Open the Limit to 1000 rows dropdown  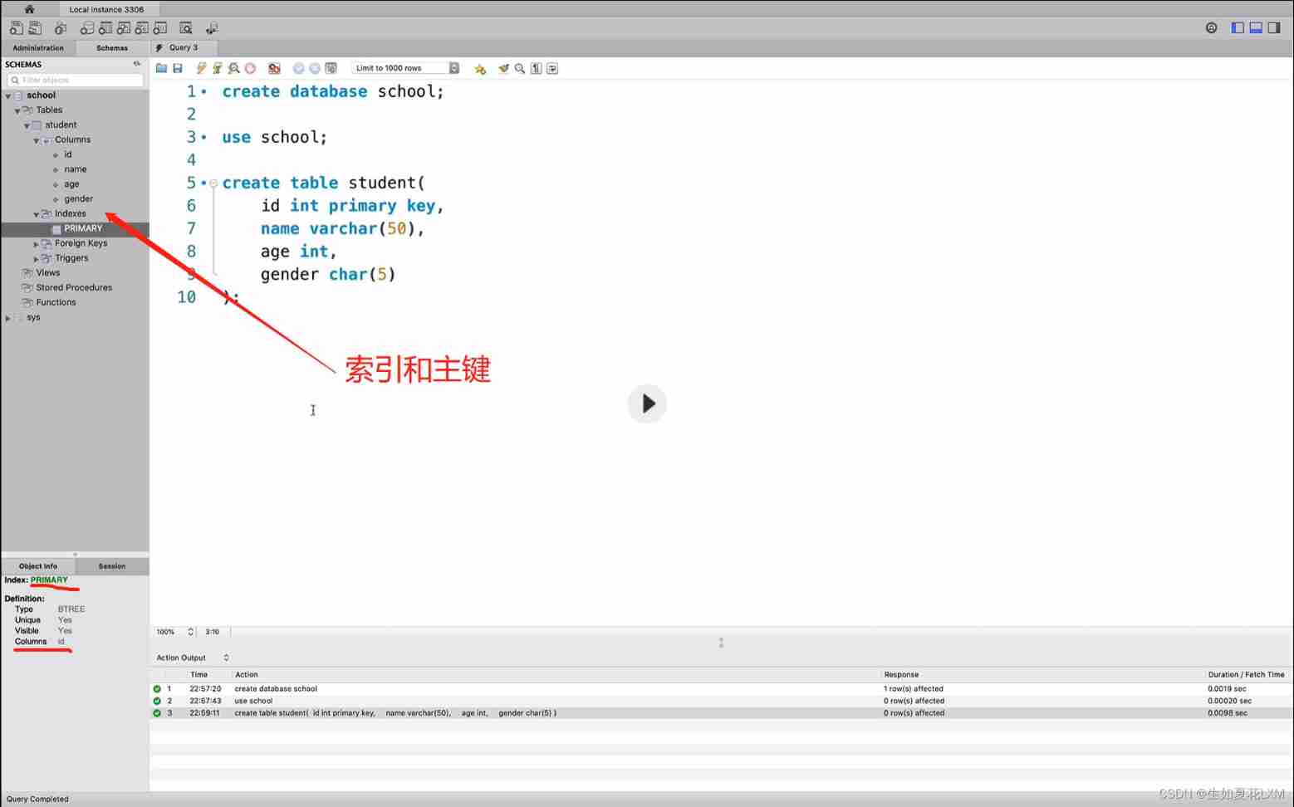click(x=405, y=68)
